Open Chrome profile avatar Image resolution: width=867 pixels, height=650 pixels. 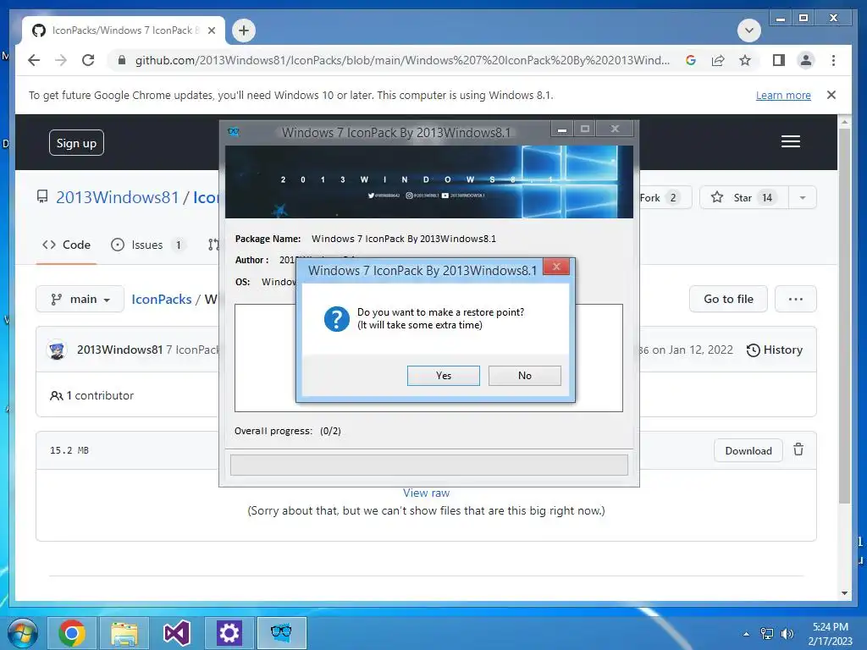pos(806,60)
